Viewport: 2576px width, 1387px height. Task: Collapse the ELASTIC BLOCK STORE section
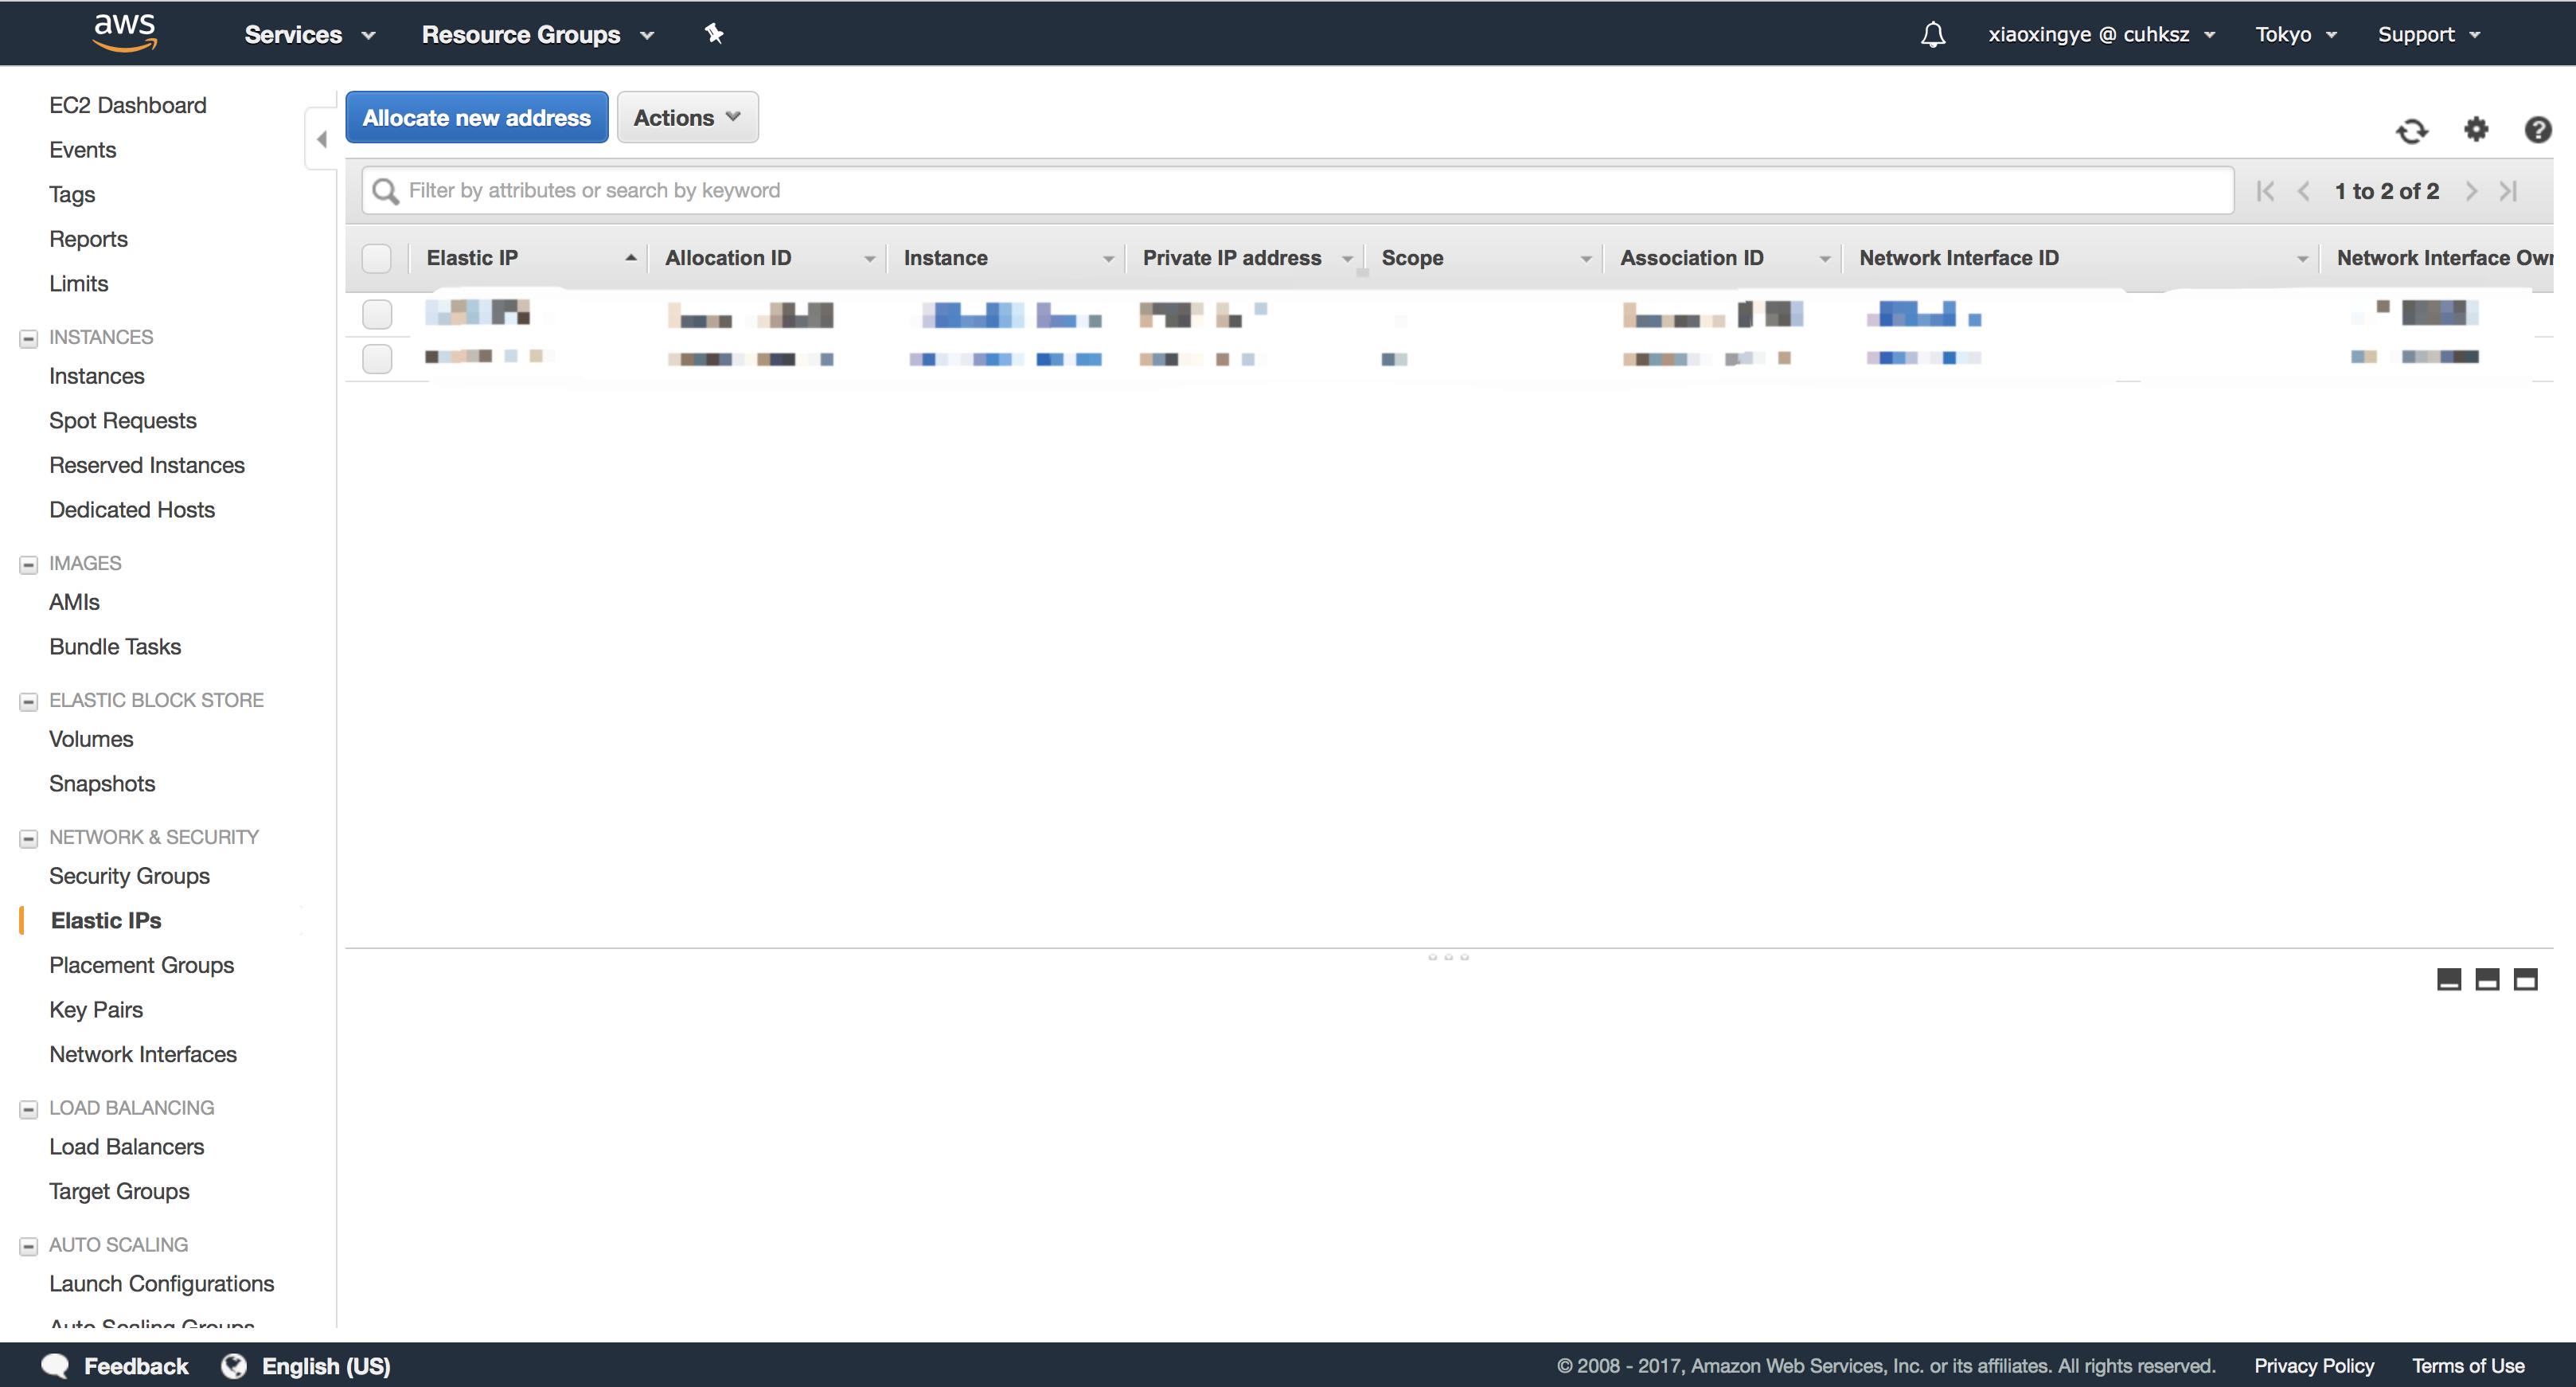28,701
